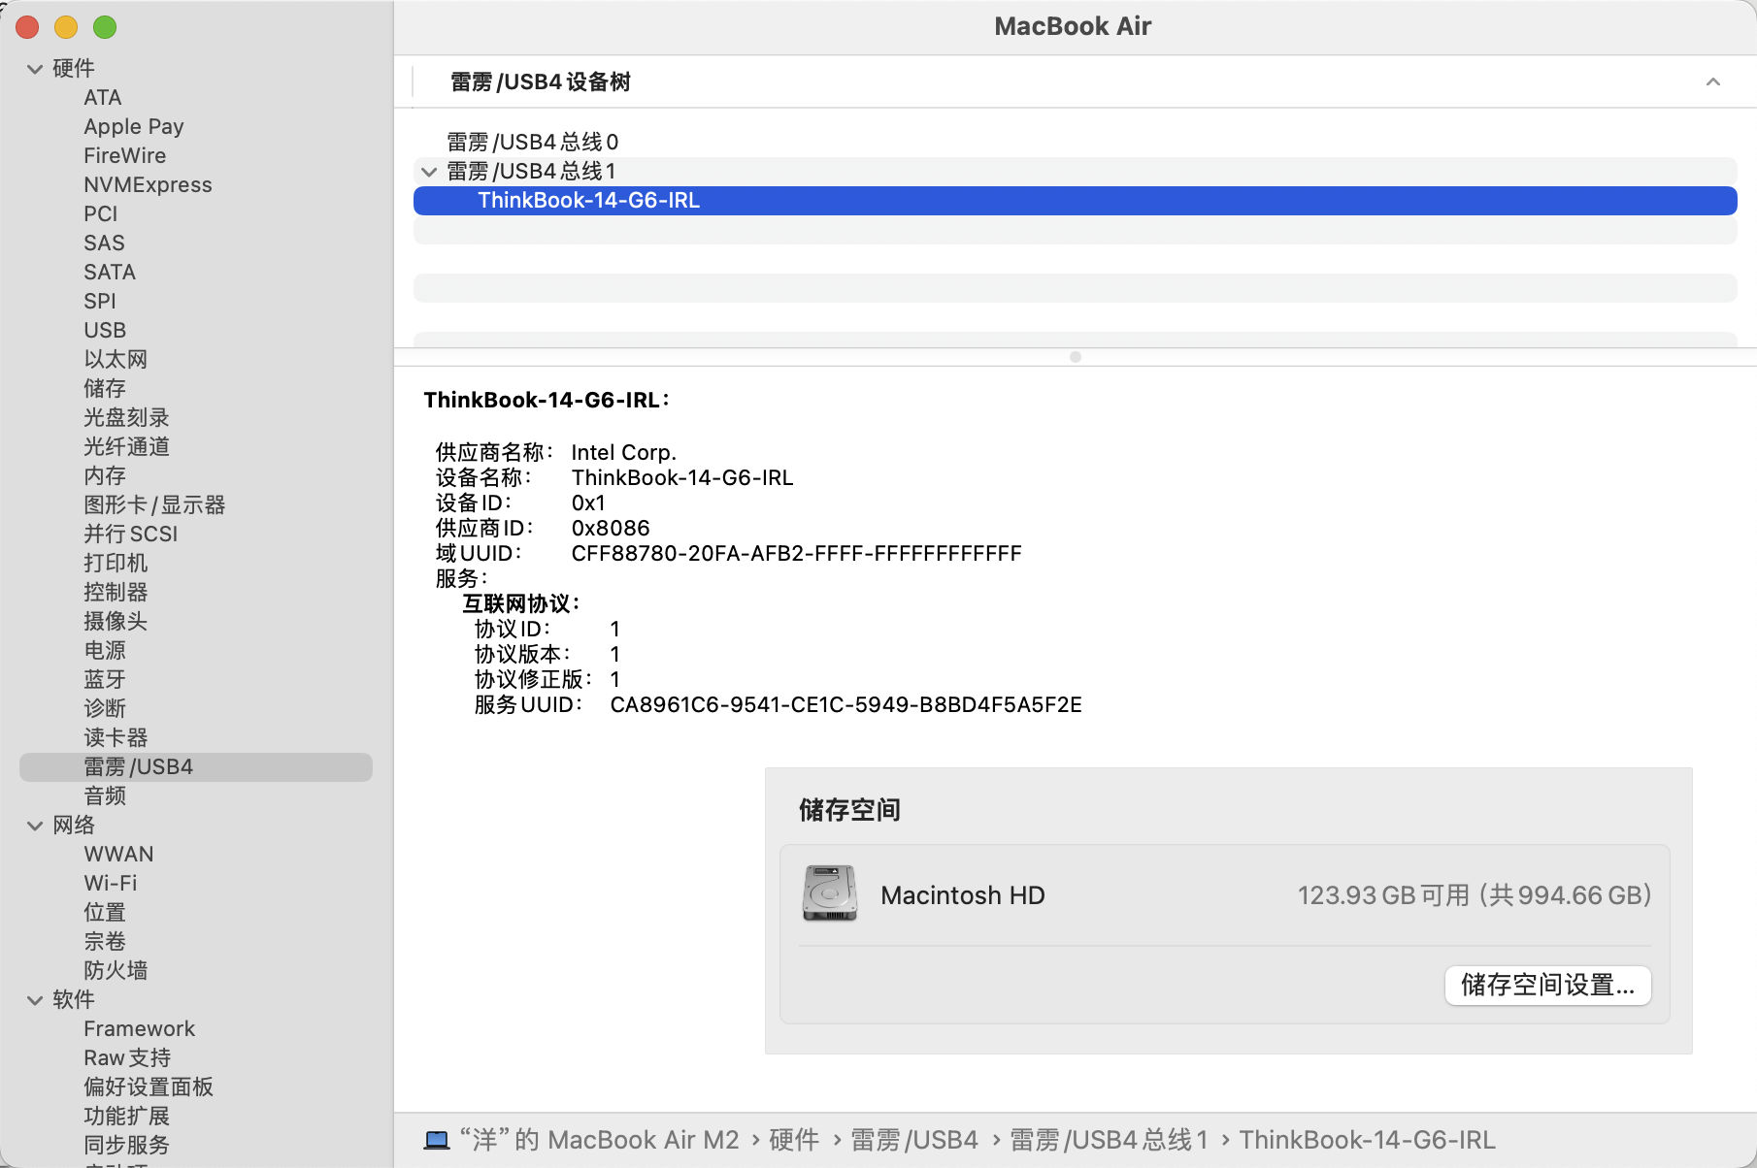Viewport: 1757px width, 1168px height.
Task: Open 以太网 sidebar item
Action: (116, 360)
